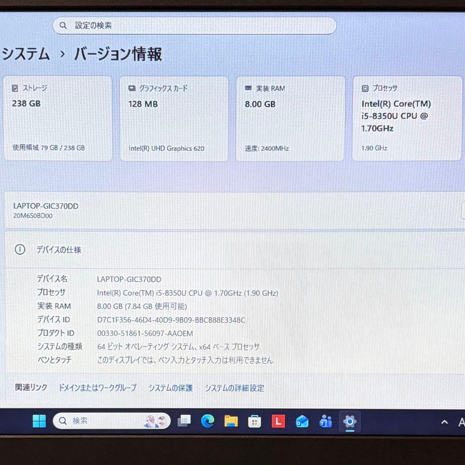The width and height of the screenshot is (465, 465).
Task: Click the 設定の検索 search field
Action: click(x=194, y=25)
